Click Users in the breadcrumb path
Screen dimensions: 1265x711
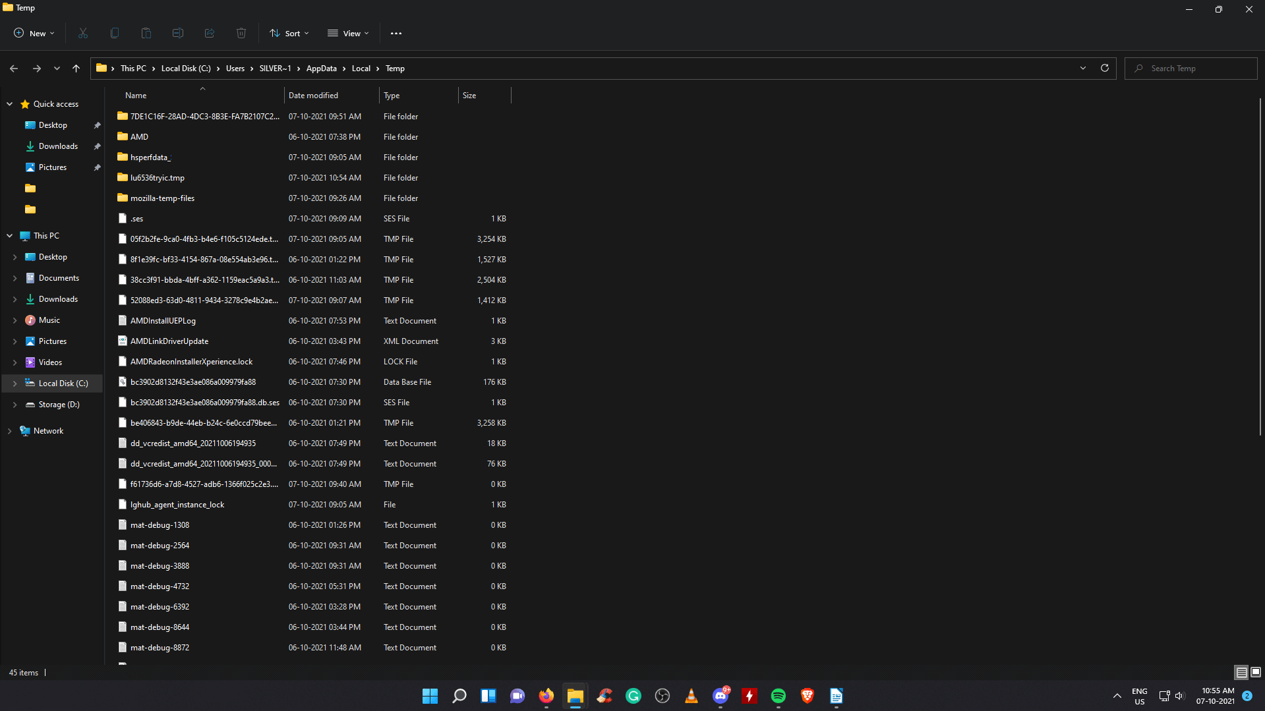click(x=235, y=69)
